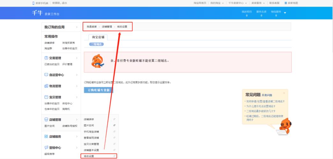This screenshot has width=333, height=159.
Task: Open FAQ 旺铺过期后二级域名还能继续使用吗
Action: pos(265,118)
